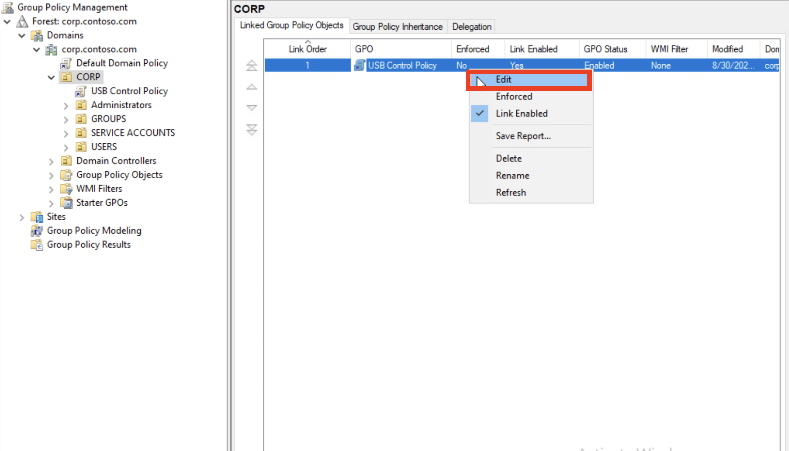Move link to top with double up arrow

(x=252, y=66)
